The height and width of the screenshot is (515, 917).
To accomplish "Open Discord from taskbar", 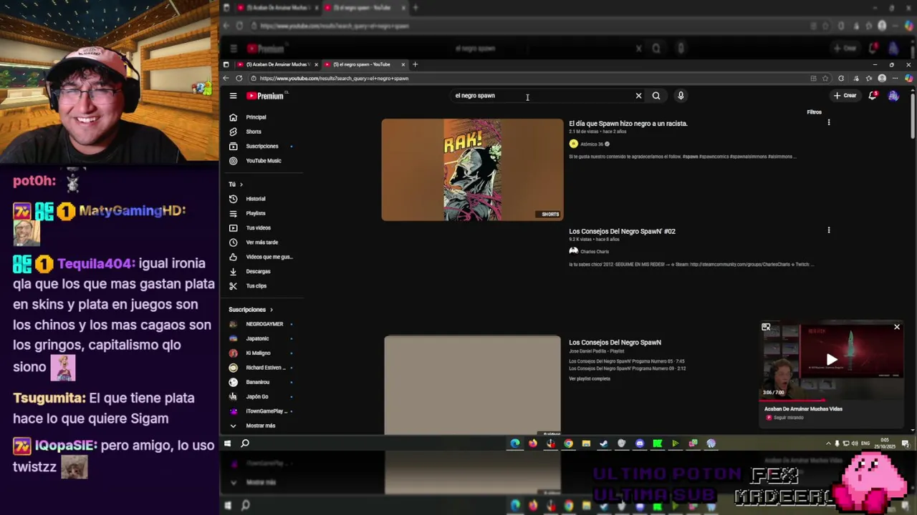I will point(640,443).
